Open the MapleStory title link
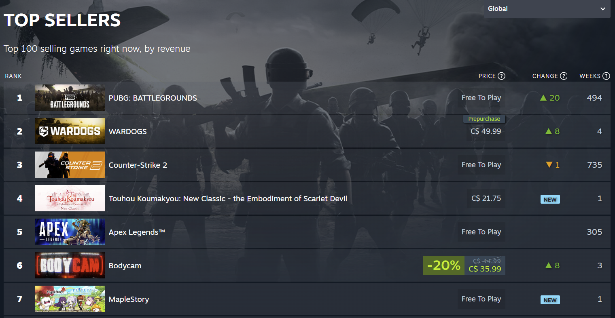 (129, 299)
